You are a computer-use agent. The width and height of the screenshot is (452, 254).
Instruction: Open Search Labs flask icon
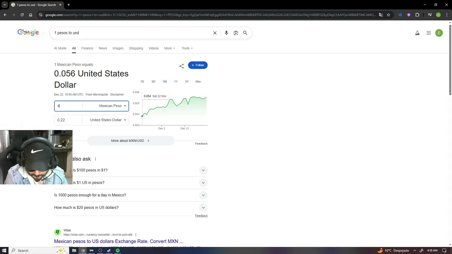[417, 33]
